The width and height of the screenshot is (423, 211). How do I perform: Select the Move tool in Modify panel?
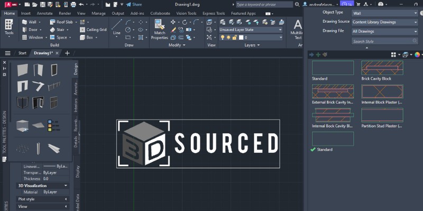click(173, 22)
